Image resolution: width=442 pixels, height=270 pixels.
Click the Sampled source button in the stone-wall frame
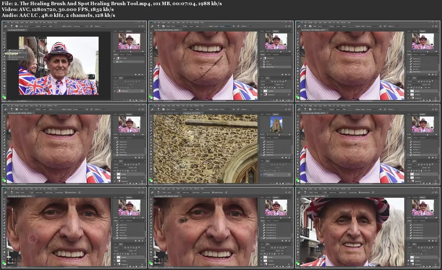192,109
